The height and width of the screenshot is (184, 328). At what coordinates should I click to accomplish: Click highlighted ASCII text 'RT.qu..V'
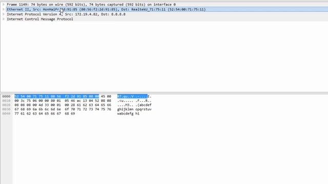click(x=126, y=97)
